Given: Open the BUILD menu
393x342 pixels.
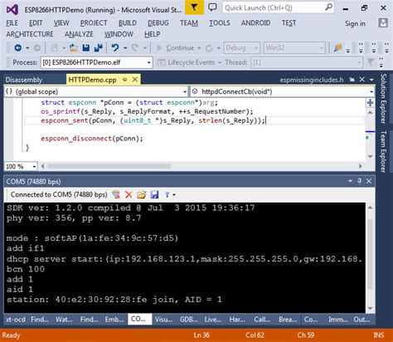Looking at the screenshot, I should click(128, 23).
